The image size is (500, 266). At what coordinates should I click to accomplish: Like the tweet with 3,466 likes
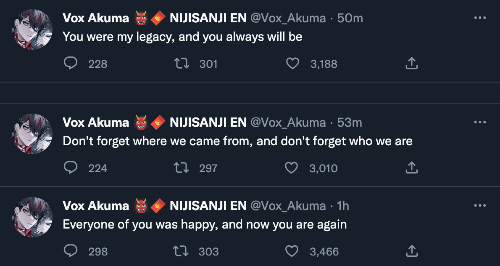[x=292, y=251]
